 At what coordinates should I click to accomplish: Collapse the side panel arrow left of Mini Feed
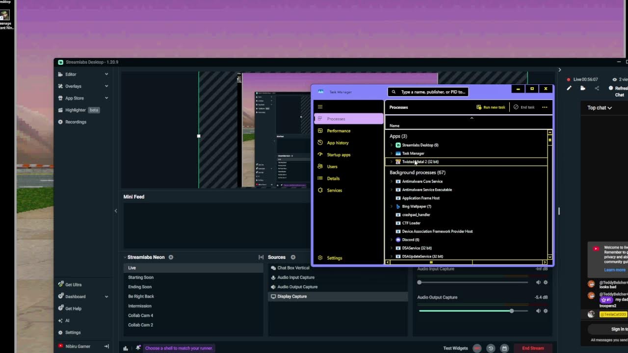click(116, 211)
